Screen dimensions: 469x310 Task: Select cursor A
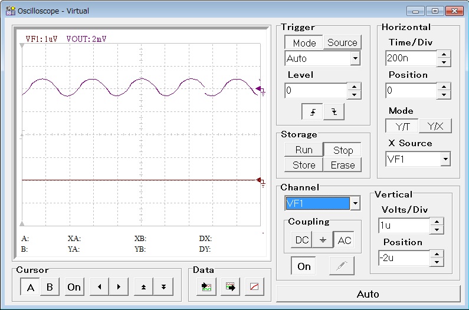pos(30,287)
